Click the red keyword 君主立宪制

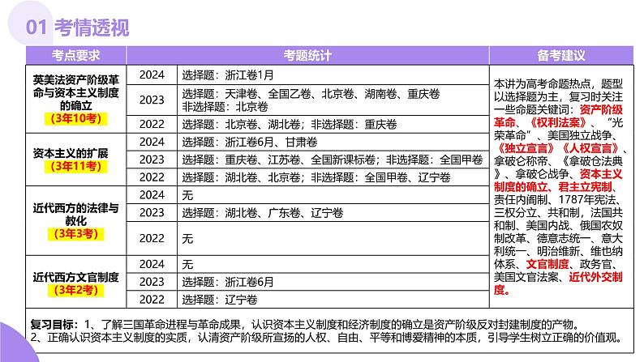tap(585, 187)
